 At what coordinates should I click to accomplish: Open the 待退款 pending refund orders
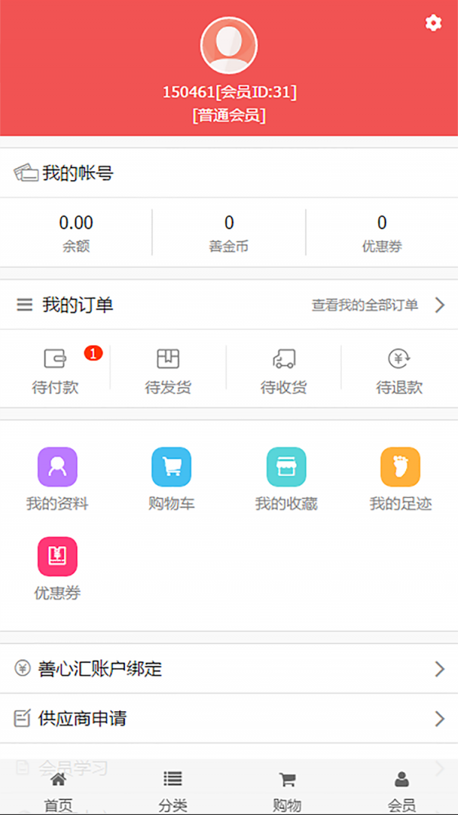(x=399, y=370)
